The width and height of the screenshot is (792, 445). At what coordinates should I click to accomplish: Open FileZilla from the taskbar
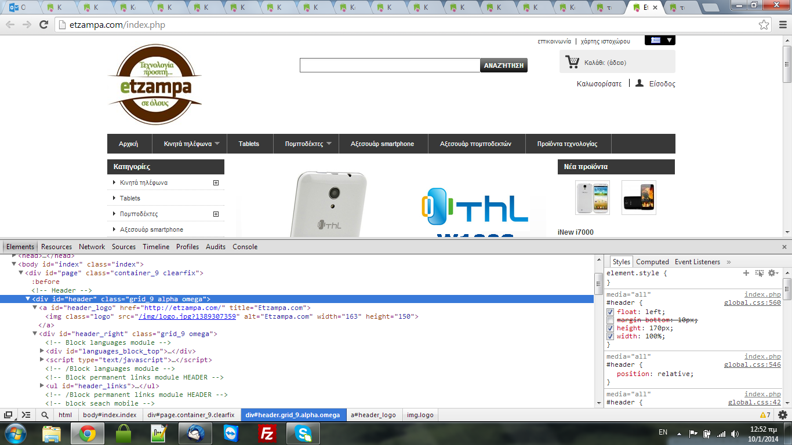coord(267,433)
